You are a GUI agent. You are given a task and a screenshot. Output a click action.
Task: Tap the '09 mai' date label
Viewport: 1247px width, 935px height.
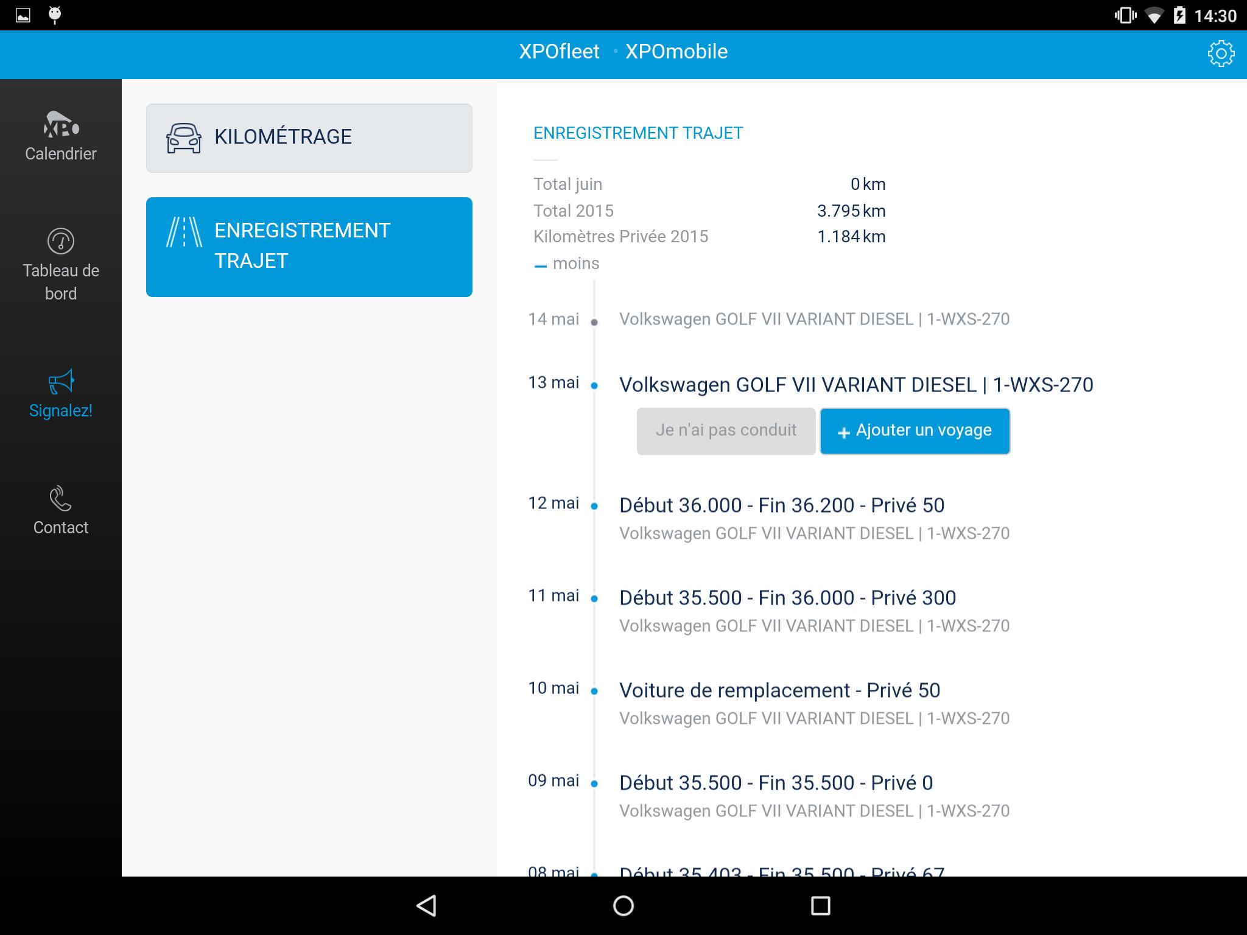553,781
